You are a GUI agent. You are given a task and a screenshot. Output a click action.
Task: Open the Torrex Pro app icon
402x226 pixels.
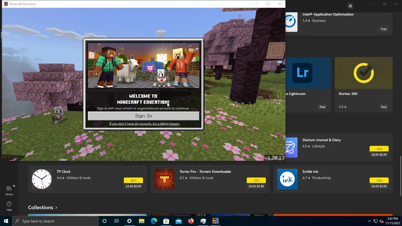click(x=165, y=179)
